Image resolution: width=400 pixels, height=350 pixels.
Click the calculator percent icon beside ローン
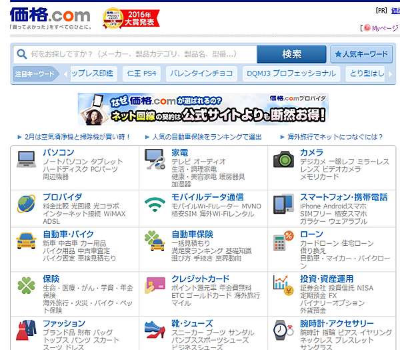283,241
